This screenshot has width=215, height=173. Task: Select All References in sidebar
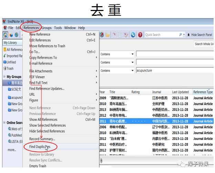(13, 49)
